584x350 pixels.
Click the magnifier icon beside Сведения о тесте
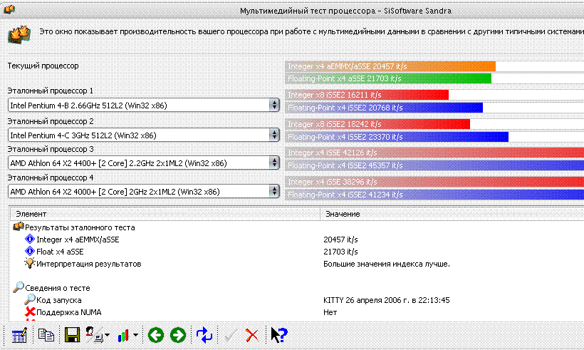pyautogui.click(x=19, y=287)
